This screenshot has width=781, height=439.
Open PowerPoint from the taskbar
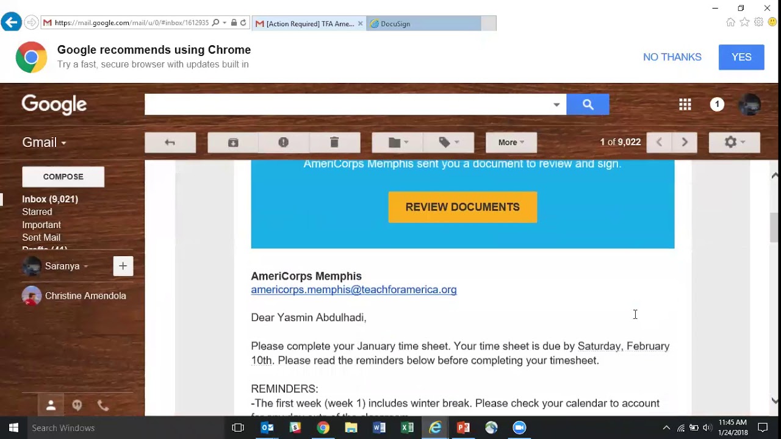coord(464,428)
